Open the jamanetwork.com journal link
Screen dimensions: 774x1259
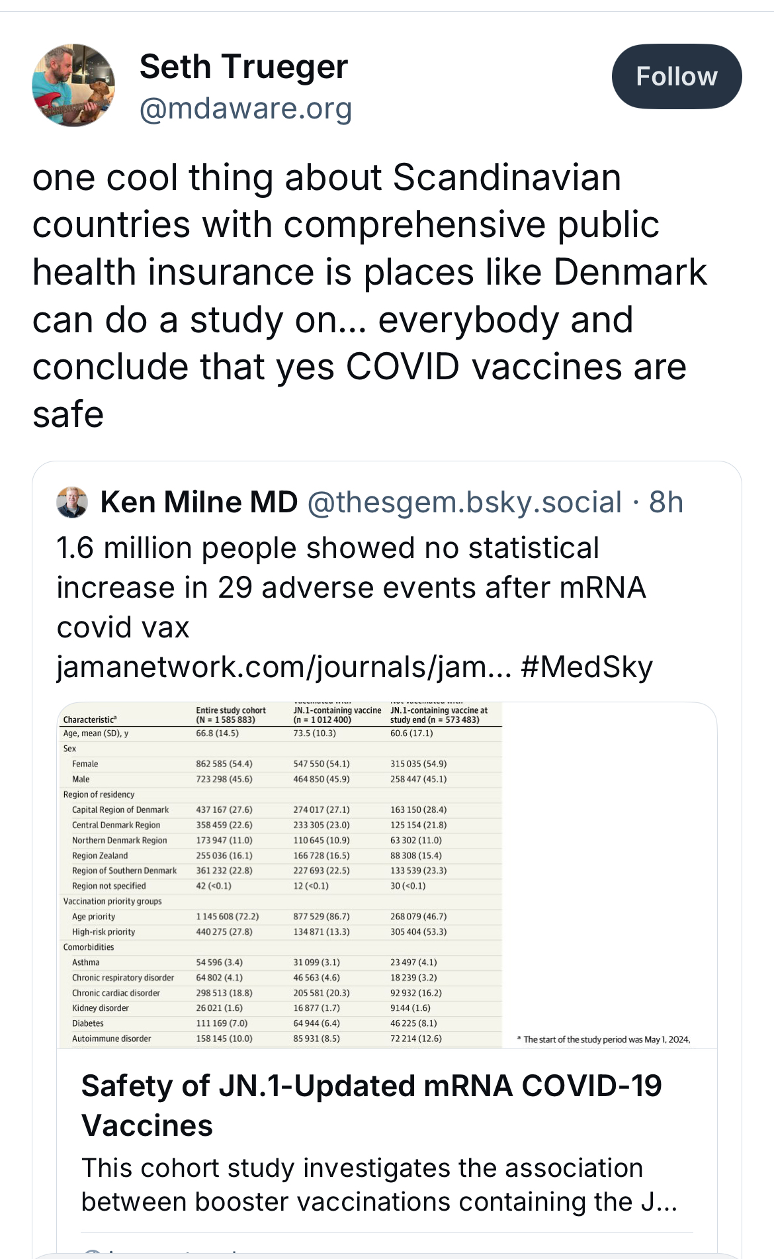[284, 667]
